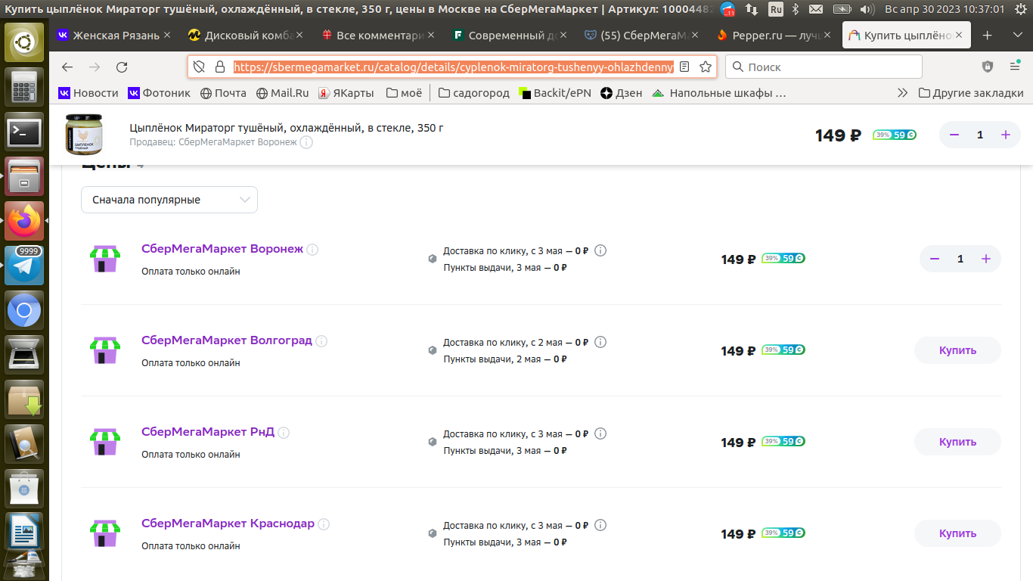Image resolution: width=1033 pixels, height=581 pixels.
Task: Open the scanner app in the dock
Action: (25, 355)
